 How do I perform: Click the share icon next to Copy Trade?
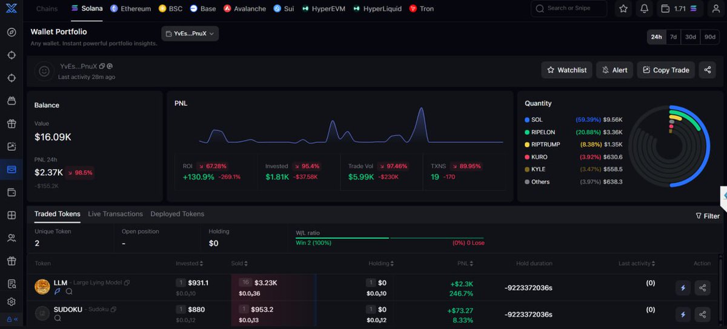(x=707, y=70)
